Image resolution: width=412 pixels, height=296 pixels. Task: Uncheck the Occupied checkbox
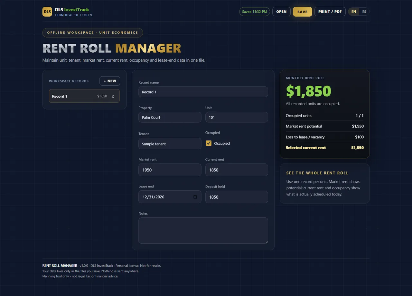209,143
